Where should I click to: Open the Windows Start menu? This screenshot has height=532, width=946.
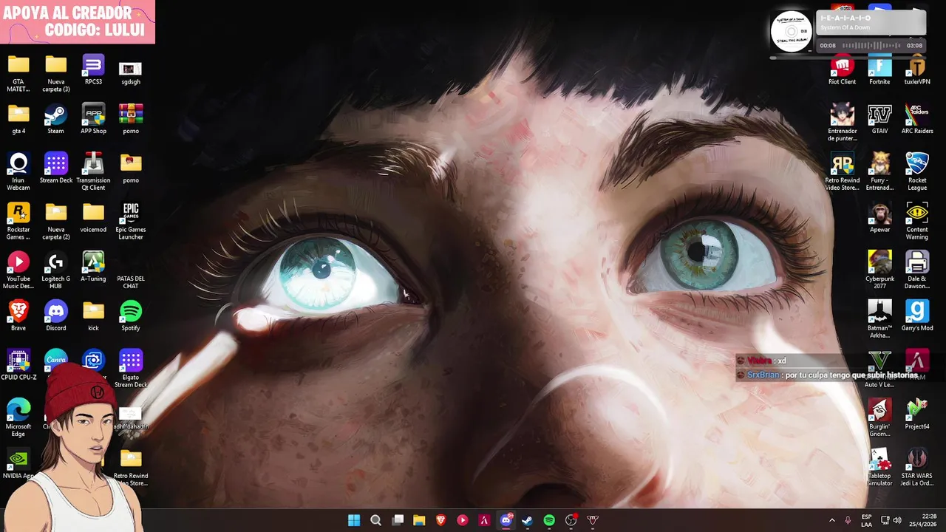pos(354,520)
